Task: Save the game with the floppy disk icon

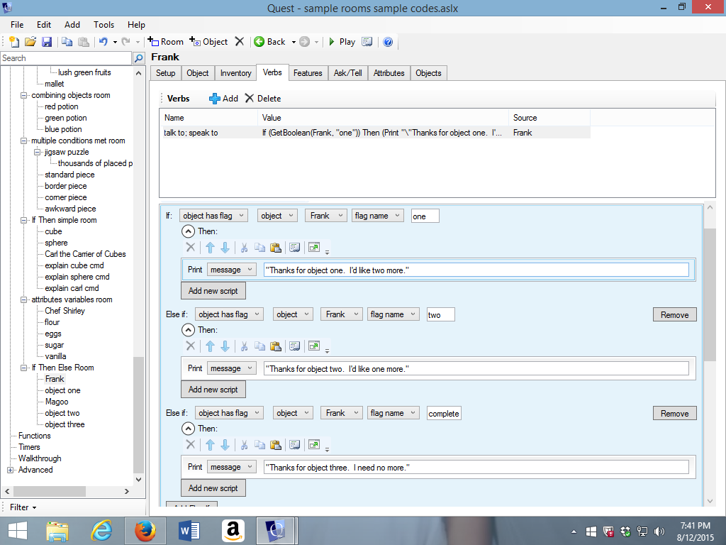Action: [x=47, y=42]
